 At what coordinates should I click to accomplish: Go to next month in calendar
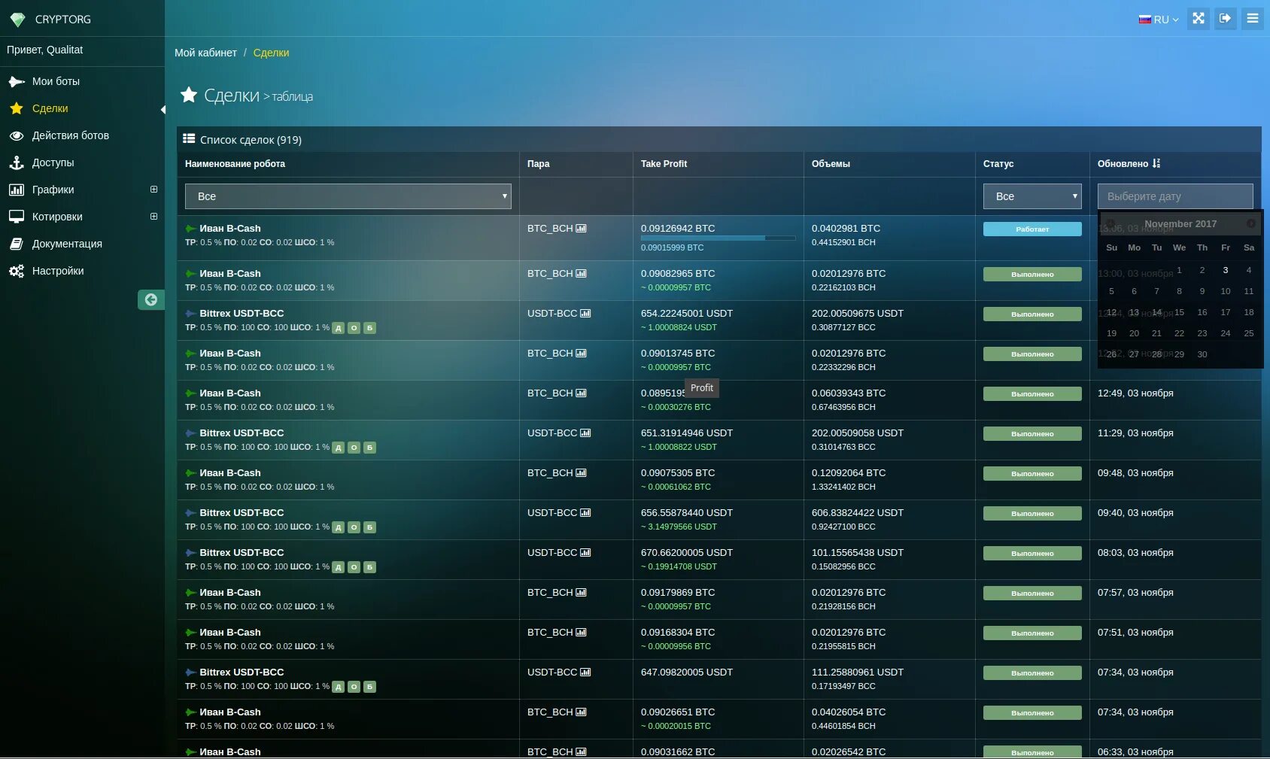1251,223
